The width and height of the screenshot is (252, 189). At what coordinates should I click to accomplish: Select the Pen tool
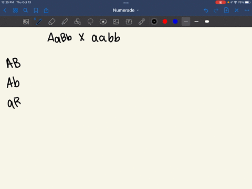click(39, 22)
